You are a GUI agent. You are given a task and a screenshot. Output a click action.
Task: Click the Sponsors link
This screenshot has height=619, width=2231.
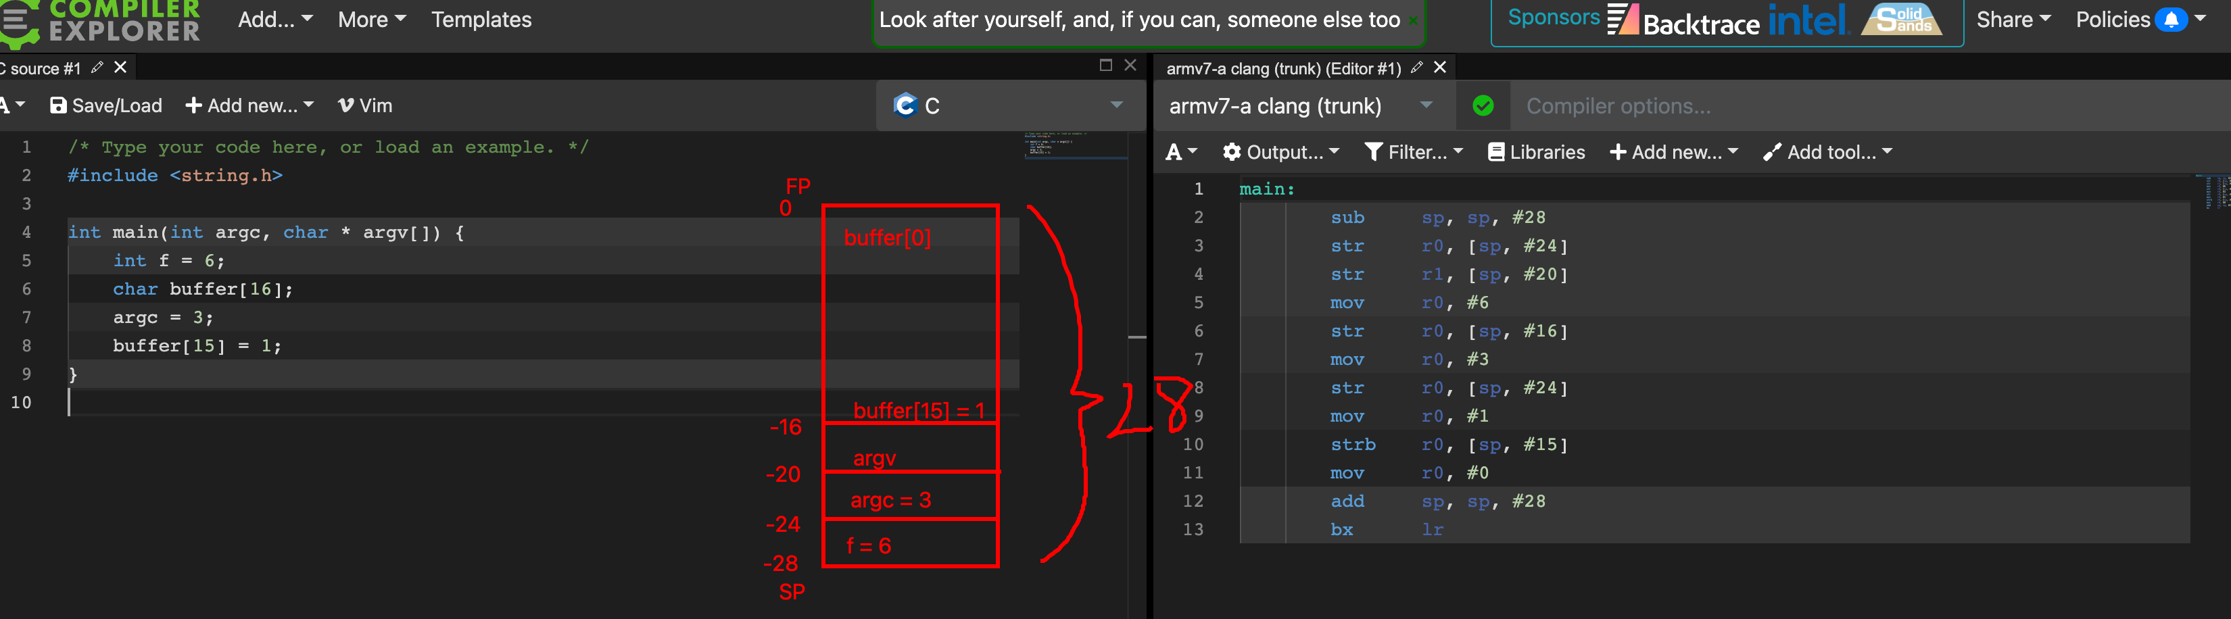1553,18
